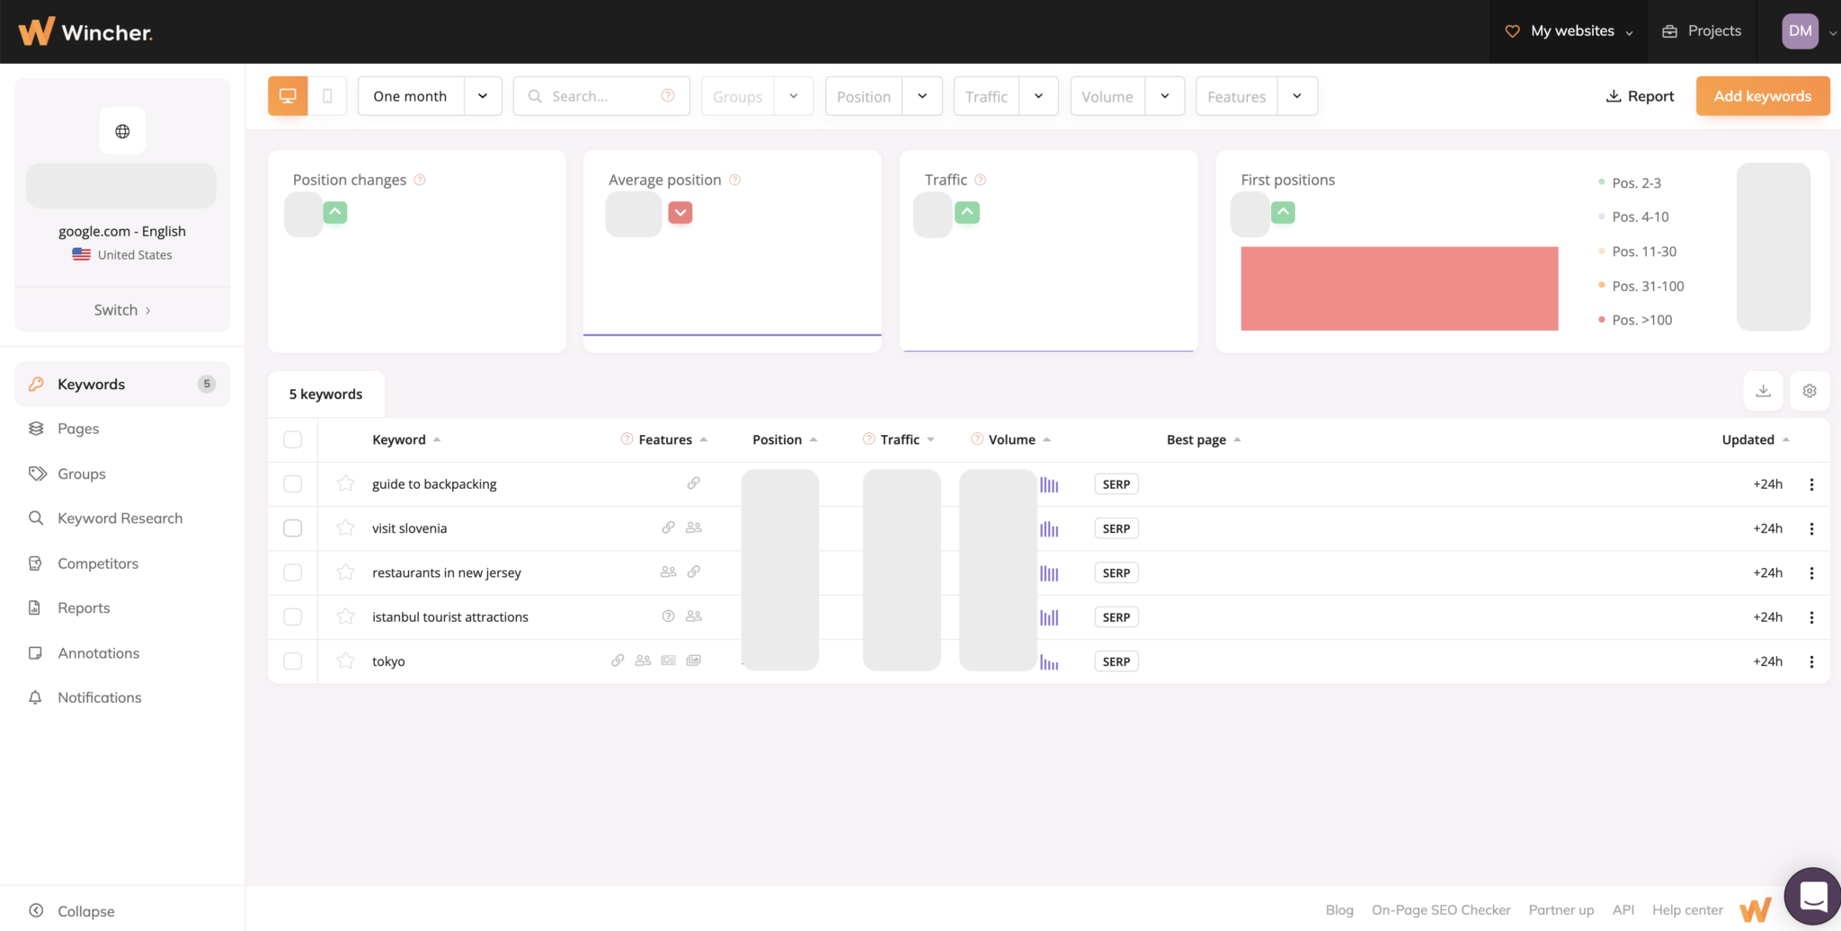
Task: Open the three-dot menu for istanbul tourist attractions
Action: (1812, 616)
